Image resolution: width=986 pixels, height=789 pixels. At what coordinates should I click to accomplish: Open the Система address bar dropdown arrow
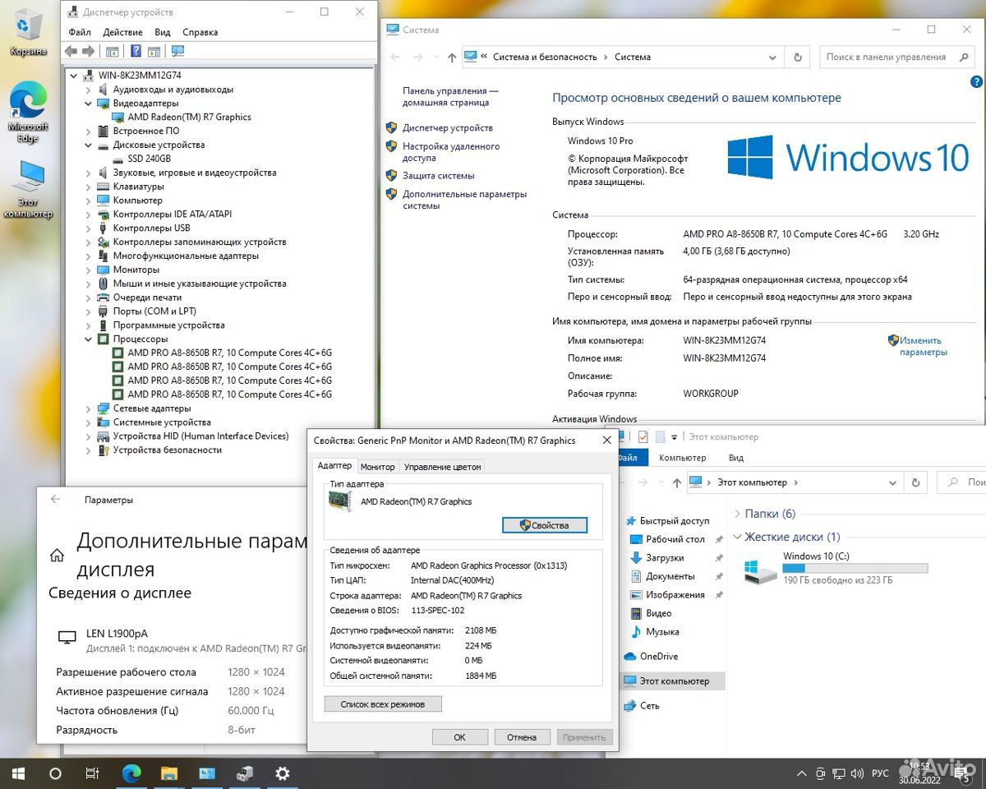pos(772,58)
